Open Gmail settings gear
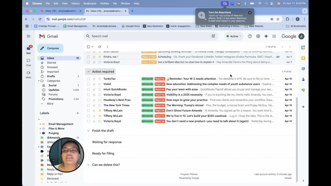This screenshot has height=186, width=331. click(258, 36)
